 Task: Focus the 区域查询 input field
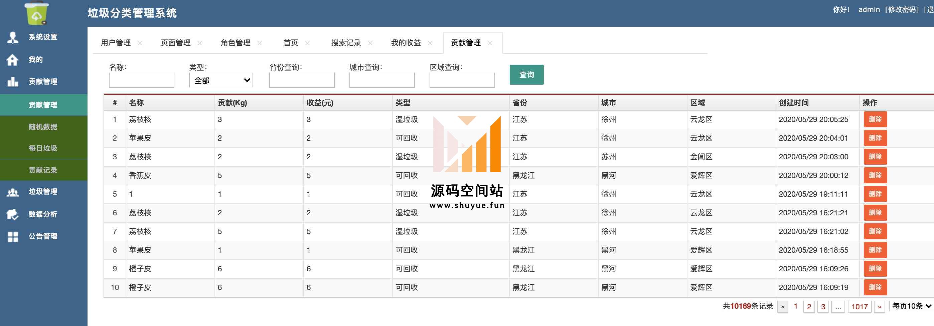tap(462, 80)
